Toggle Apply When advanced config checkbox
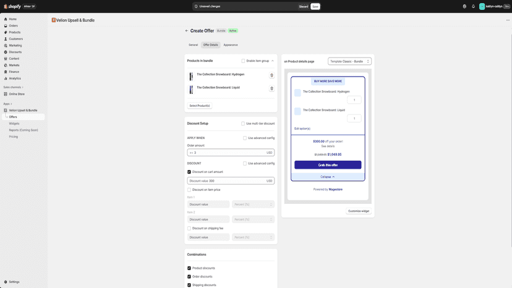Image resolution: width=512 pixels, height=288 pixels. click(245, 138)
